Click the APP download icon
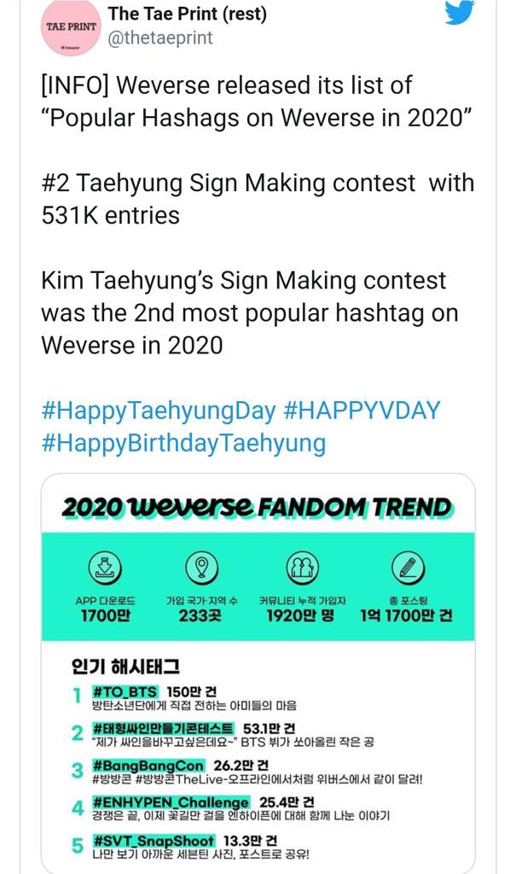The image size is (516, 874). click(105, 568)
